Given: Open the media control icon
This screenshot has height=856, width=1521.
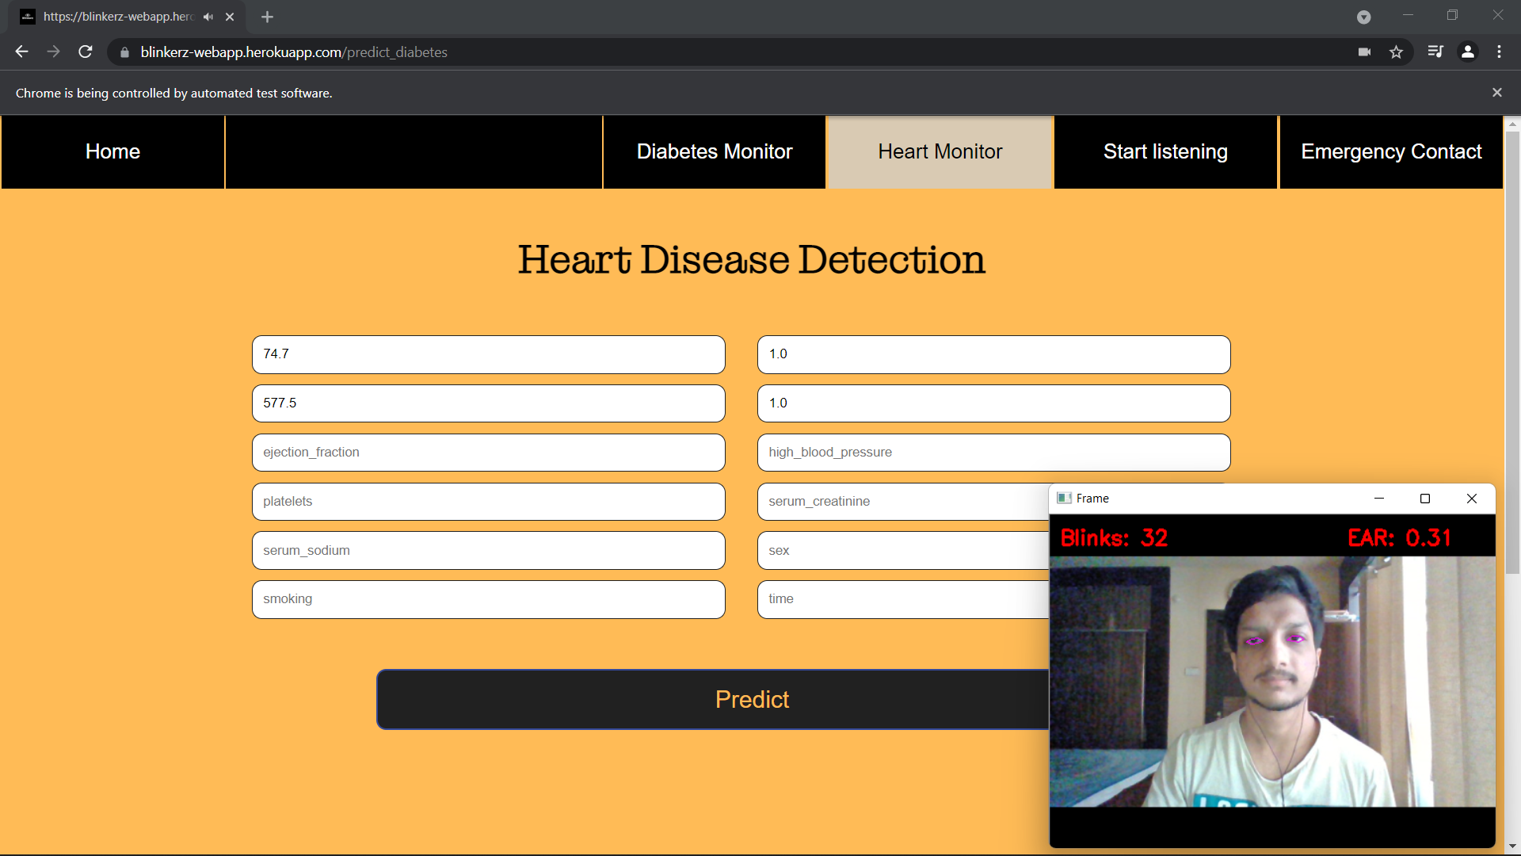Looking at the screenshot, I should 1435,52.
